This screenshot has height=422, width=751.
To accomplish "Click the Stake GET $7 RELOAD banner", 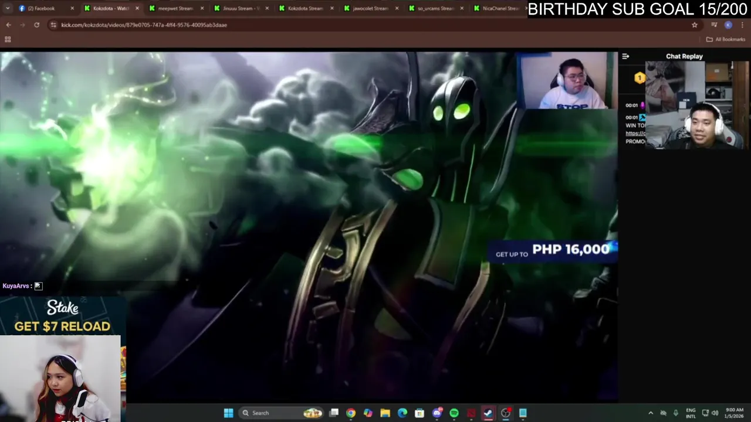I will [62, 315].
